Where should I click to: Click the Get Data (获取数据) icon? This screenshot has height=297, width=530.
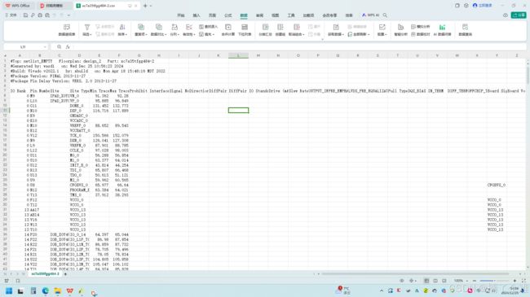(x=336, y=28)
